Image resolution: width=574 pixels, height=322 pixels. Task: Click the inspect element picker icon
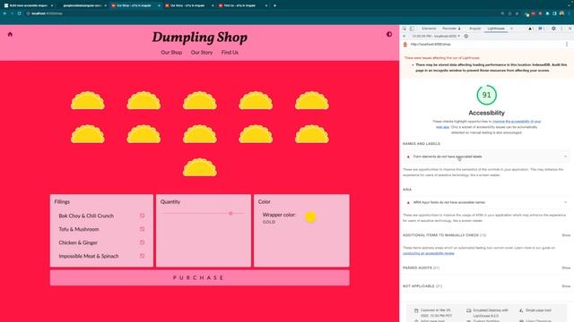tap(404, 28)
